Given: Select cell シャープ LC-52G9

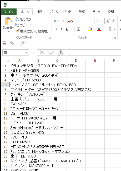Looking at the screenshot, I should 19,80.
